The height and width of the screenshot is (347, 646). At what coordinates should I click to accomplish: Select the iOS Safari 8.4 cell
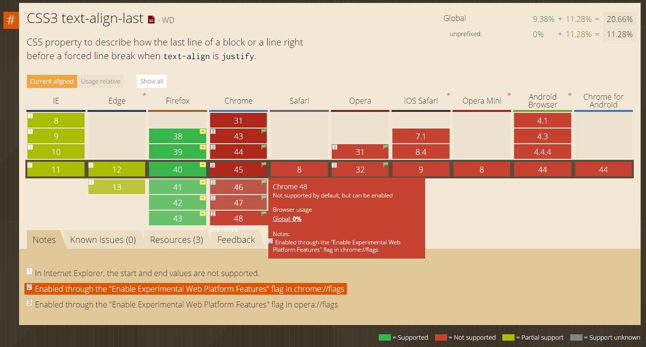[421, 152]
